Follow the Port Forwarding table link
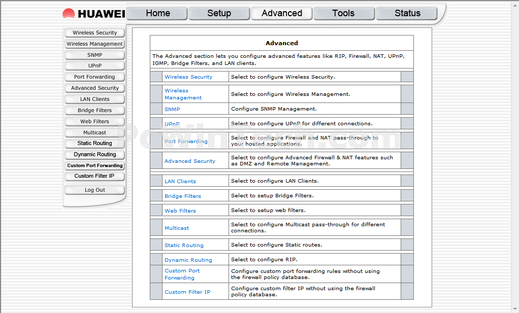Viewport: 519px width, 313px height. coord(186,141)
